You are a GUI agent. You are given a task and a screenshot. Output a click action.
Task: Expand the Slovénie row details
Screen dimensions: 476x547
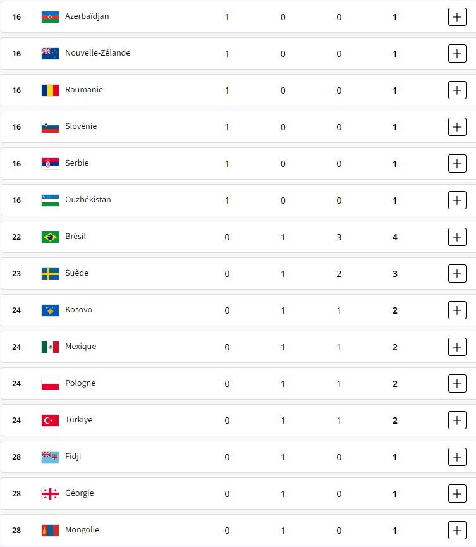pyautogui.click(x=456, y=127)
